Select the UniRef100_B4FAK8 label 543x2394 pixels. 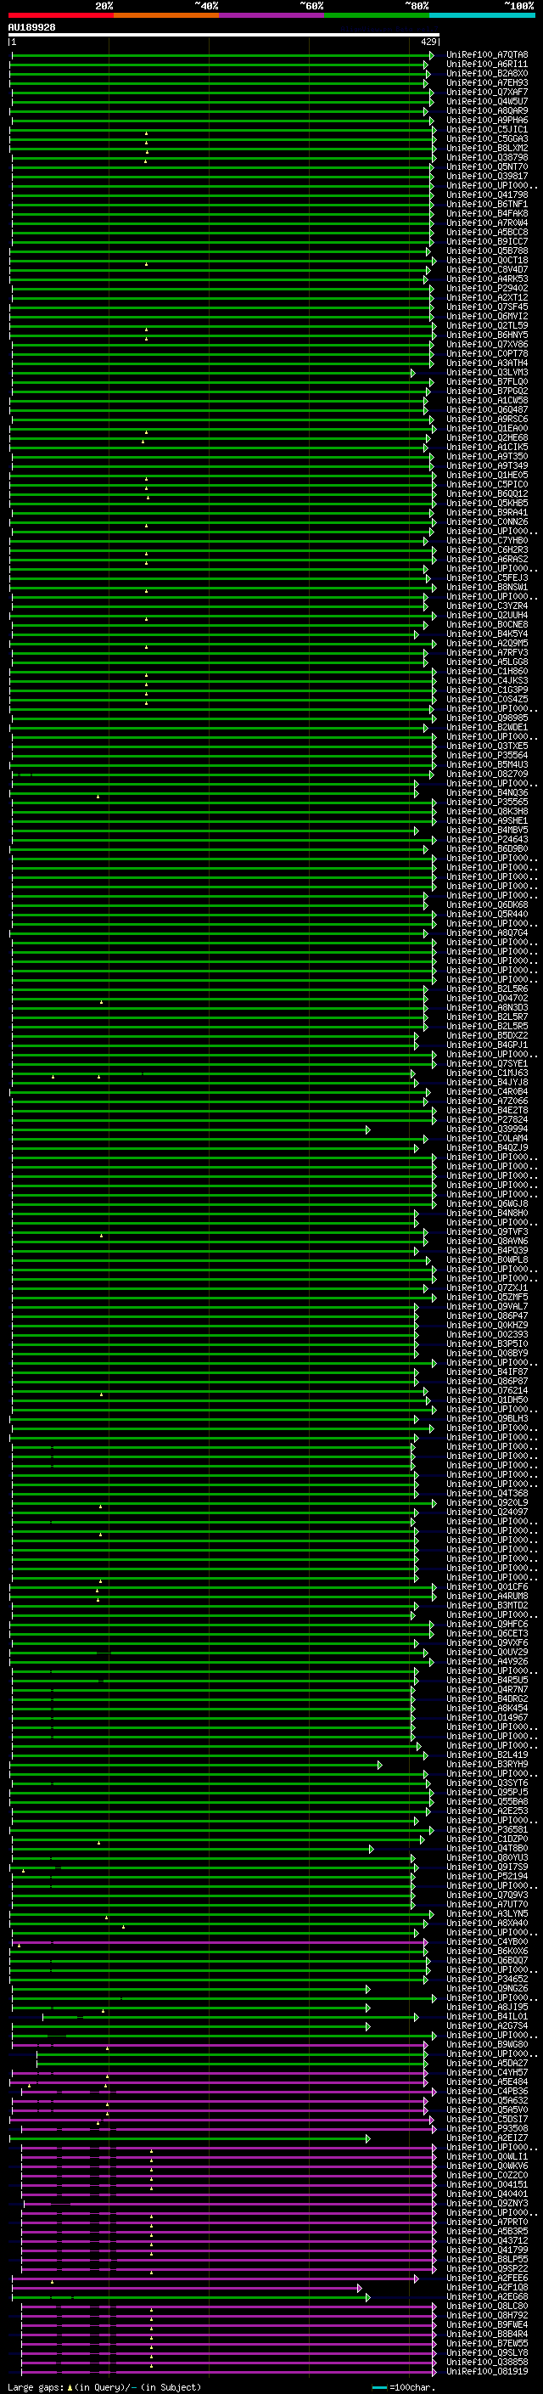pos(487,214)
